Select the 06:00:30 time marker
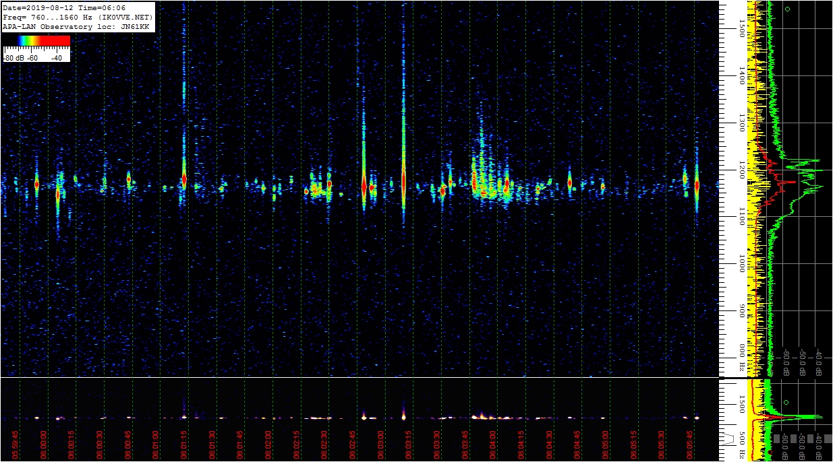This screenshot has height=462, width=833. (100, 443)
